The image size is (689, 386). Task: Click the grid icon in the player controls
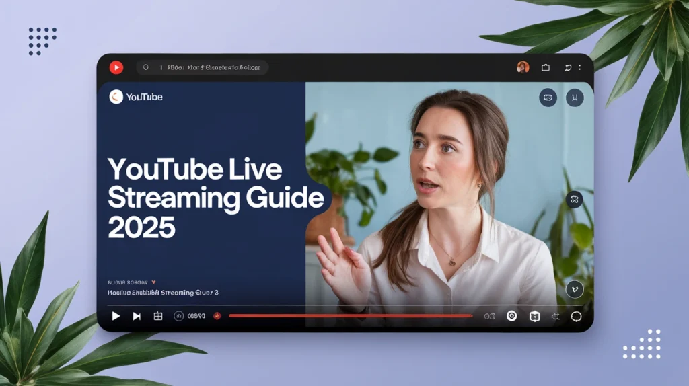pyautogui.click(x=157, y=316)
